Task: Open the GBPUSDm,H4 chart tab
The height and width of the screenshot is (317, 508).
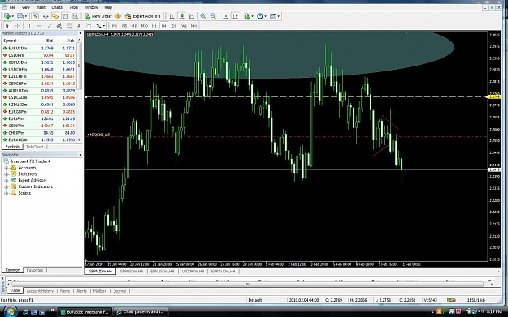Action: coord(131,272)
